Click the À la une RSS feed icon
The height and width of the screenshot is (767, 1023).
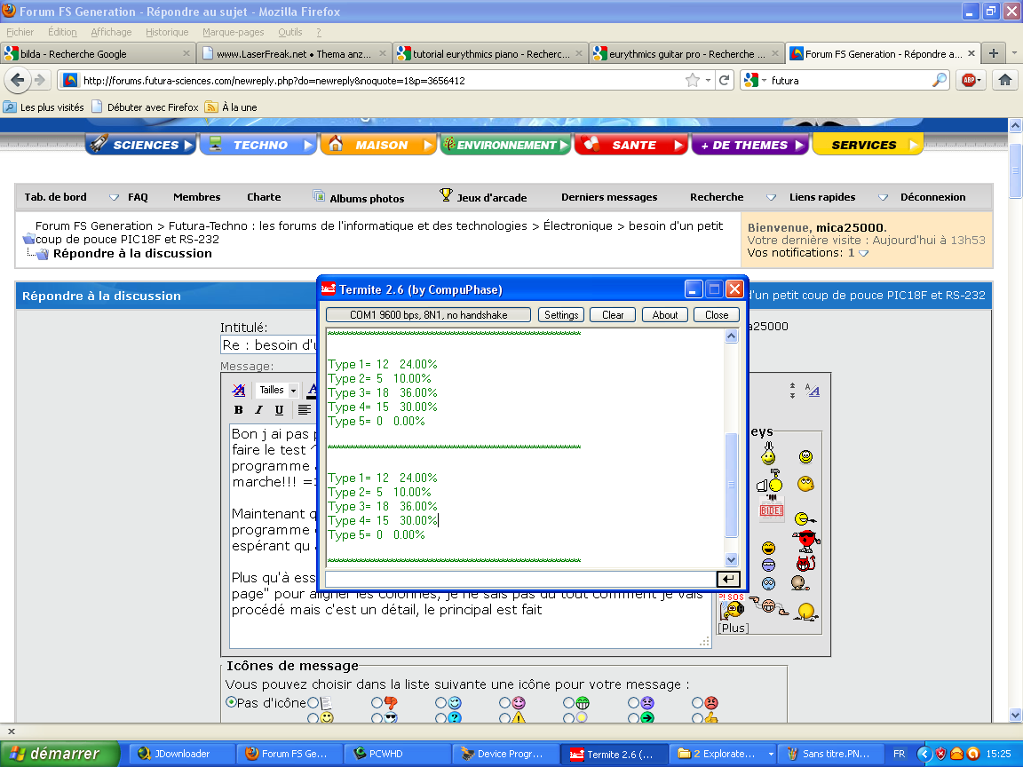click(210, 107)
